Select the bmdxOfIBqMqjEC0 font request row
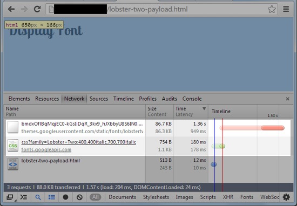The height and width of the screenshot is (206, 297). (148, 128)
